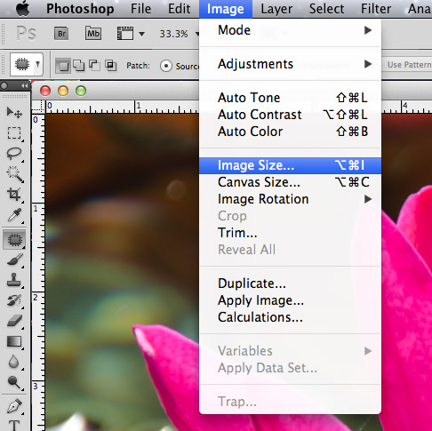Collapse the toolbox with double-arrow icon
The image size is (432, 431).
(x=25, y=86)
